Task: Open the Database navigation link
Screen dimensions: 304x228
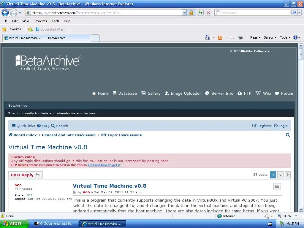Action: tap(125, 94)
